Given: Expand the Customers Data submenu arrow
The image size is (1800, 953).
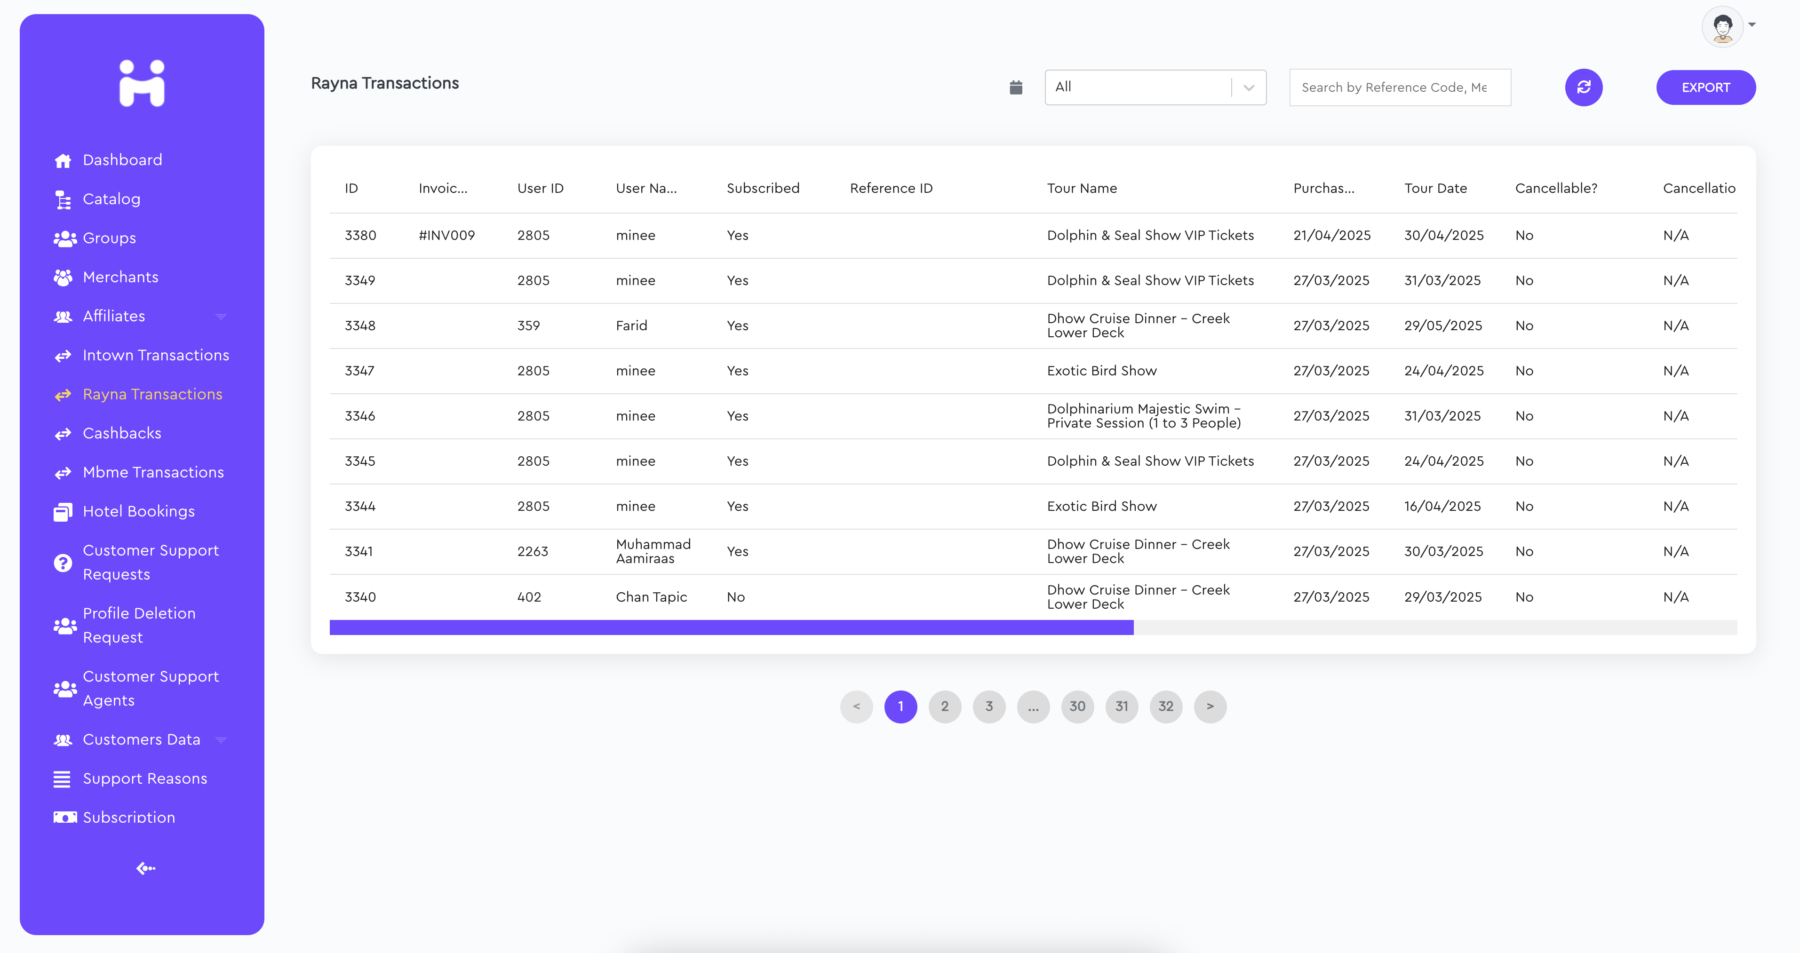Looking at the screenshot, I should coord(222,740).
